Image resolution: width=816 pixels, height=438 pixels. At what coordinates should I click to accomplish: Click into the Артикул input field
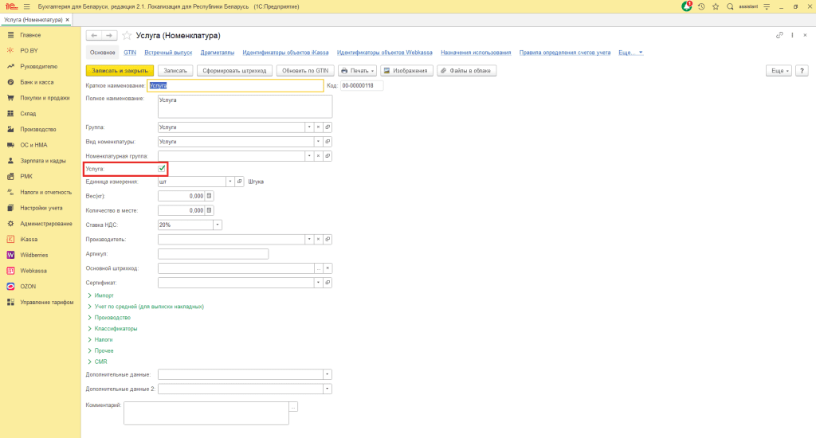point(213,254)
